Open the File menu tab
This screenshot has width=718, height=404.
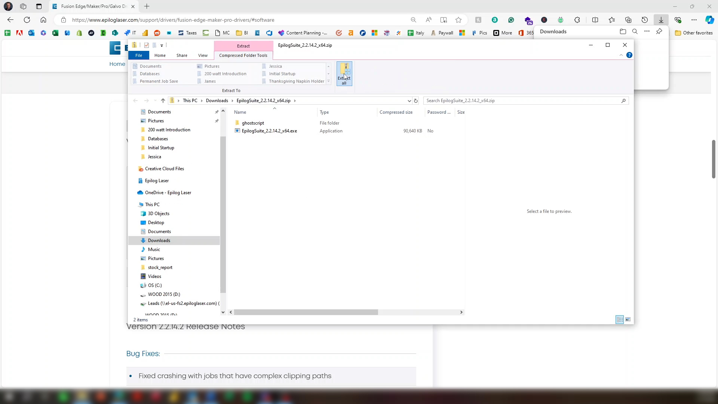point(138,55)
